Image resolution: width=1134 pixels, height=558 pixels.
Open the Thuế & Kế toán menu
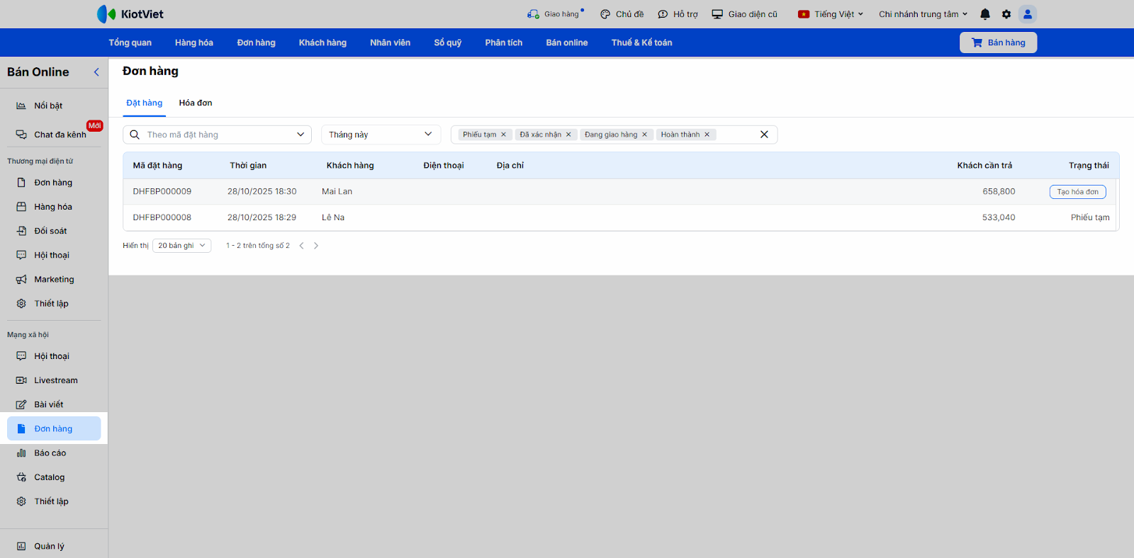642,42
